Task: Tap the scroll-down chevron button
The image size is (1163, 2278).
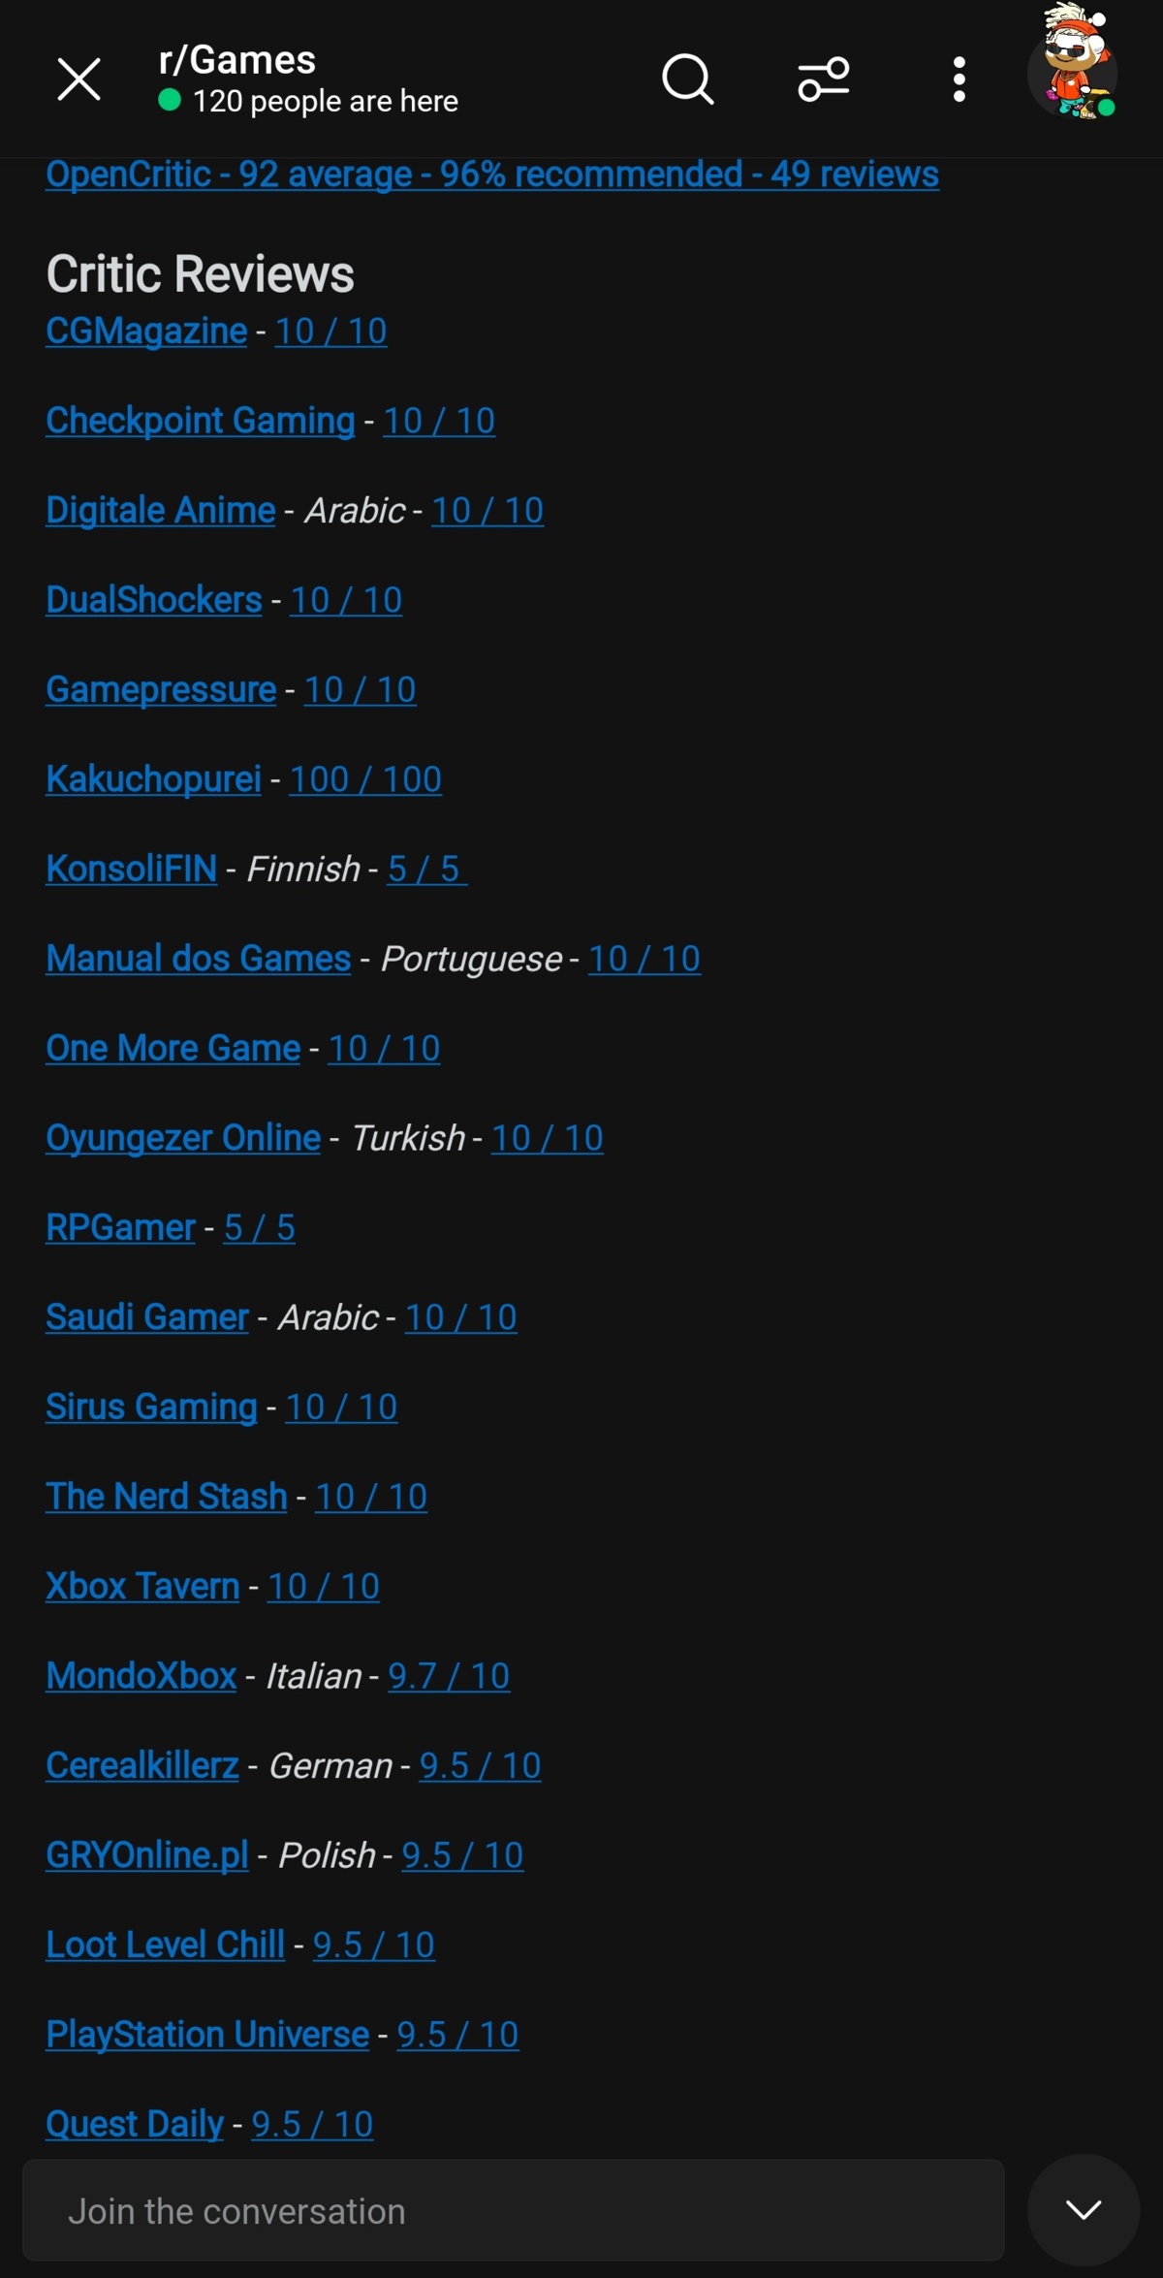Action: pos(1083,2210)
